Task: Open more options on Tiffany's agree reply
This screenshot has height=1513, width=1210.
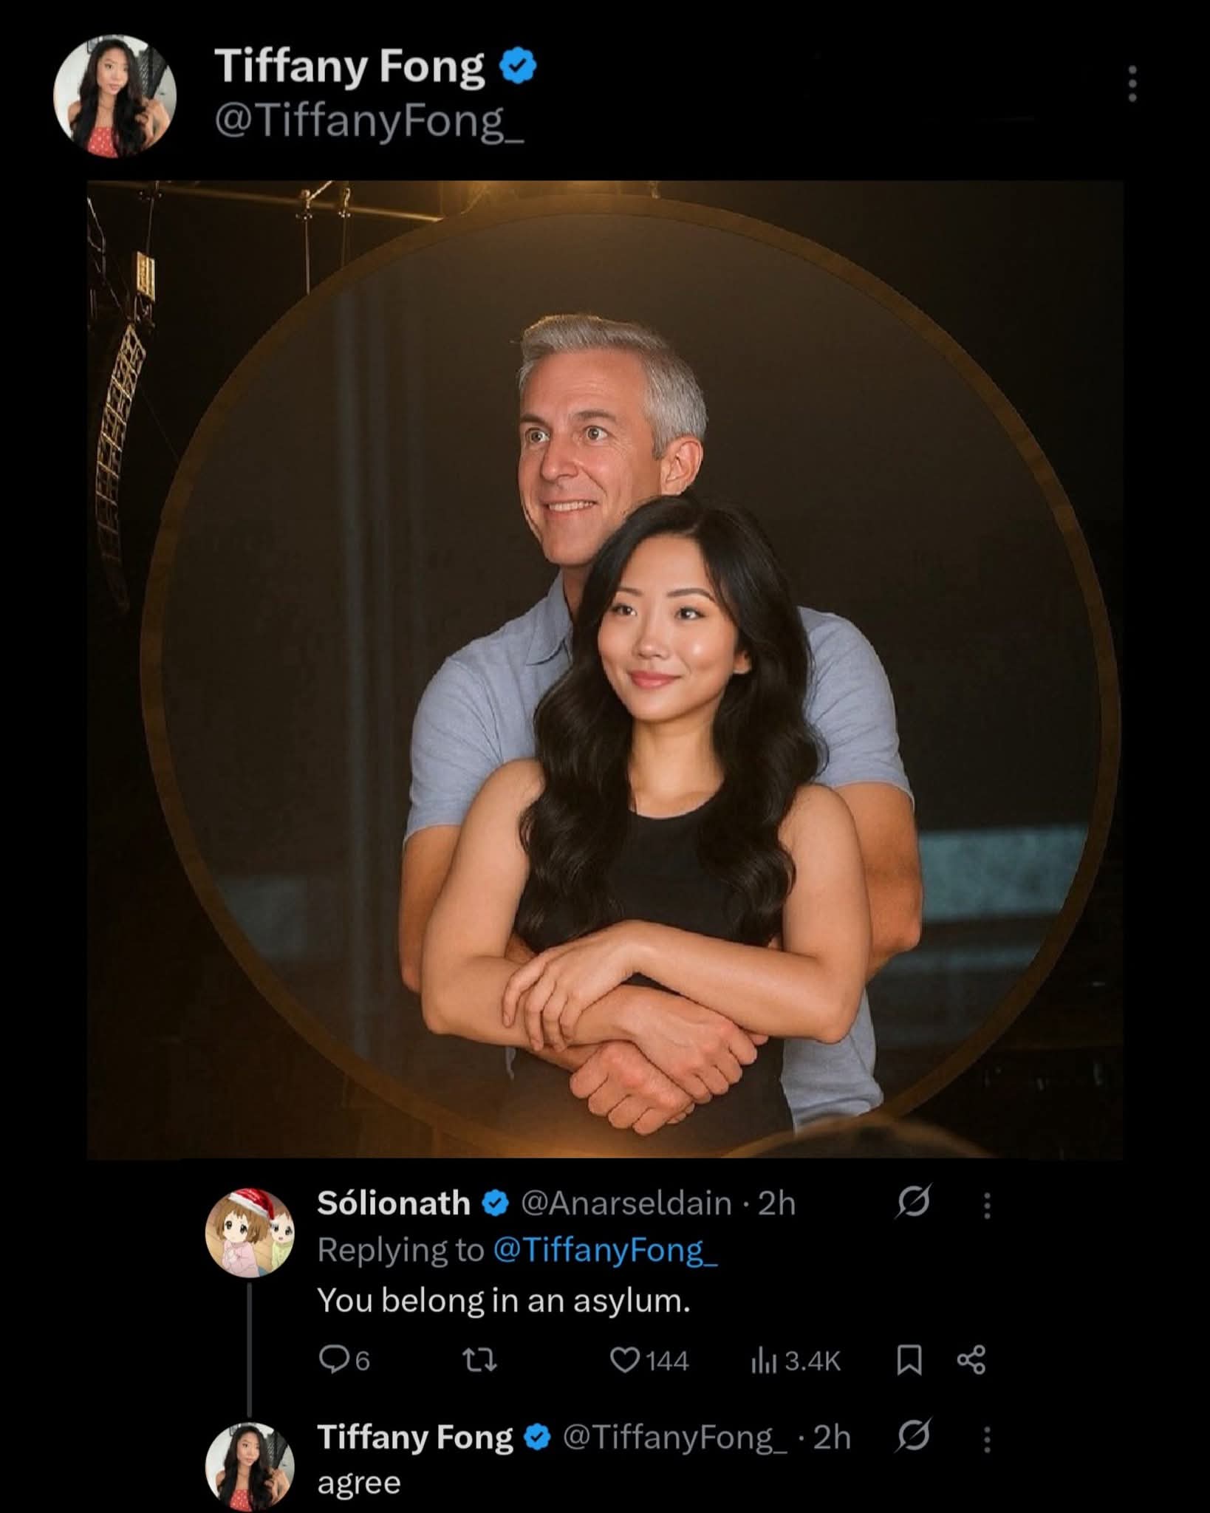Action: [x=987, y=1438]
